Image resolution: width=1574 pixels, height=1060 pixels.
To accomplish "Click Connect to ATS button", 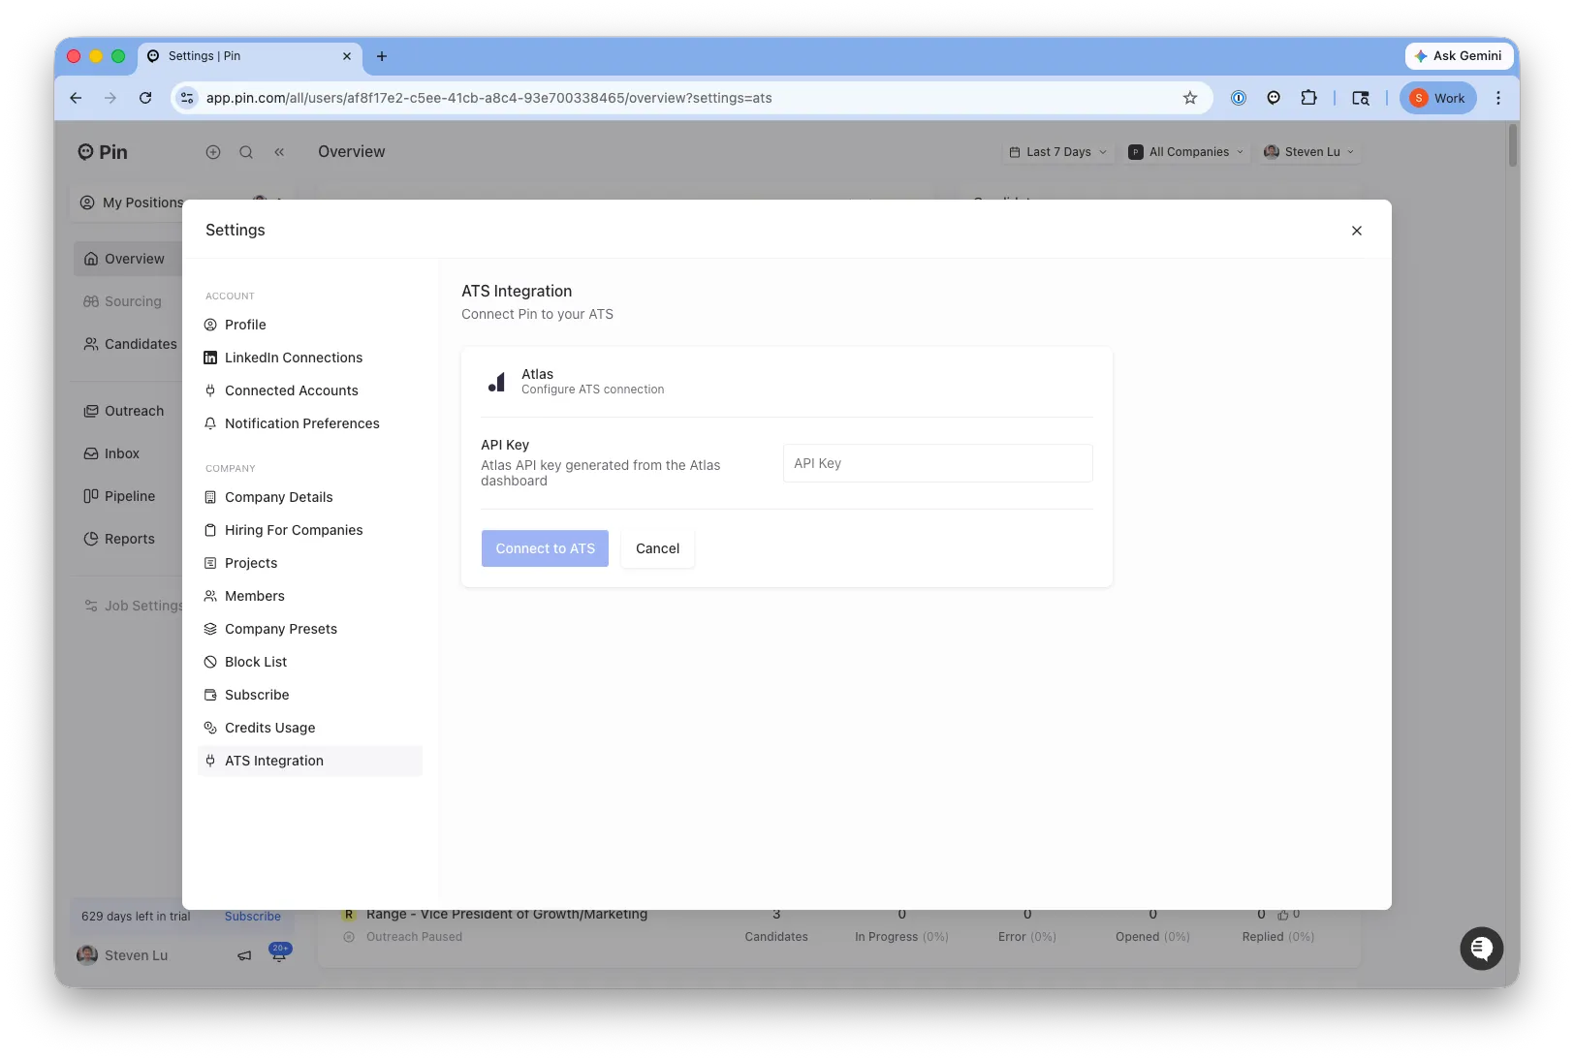I will 545,548.
